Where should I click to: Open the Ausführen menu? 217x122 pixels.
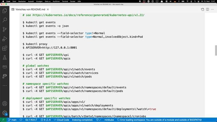click(56, 1)
